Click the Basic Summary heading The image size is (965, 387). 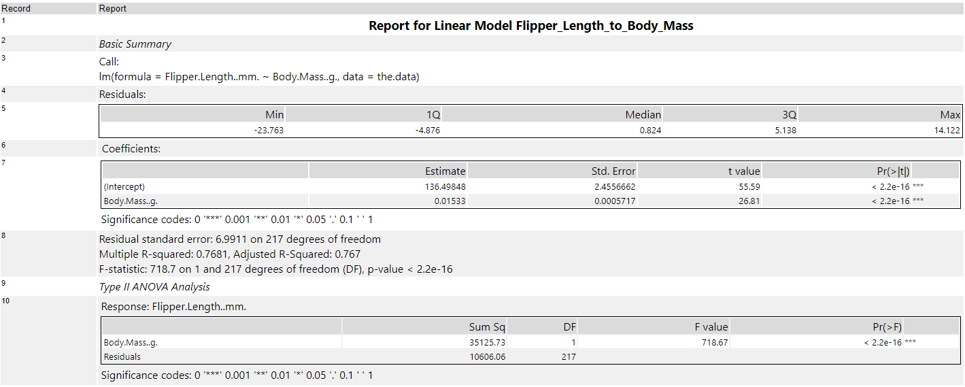[x=135, y=44]
